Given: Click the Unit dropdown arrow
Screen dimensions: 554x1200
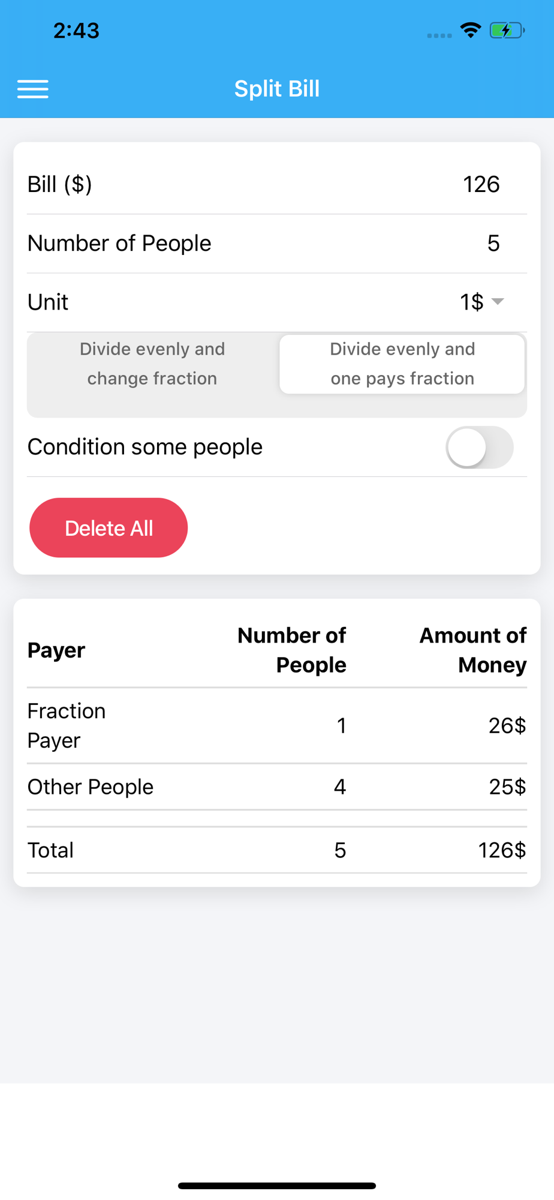Looking at the screenshot, I should tap(498, 301).
